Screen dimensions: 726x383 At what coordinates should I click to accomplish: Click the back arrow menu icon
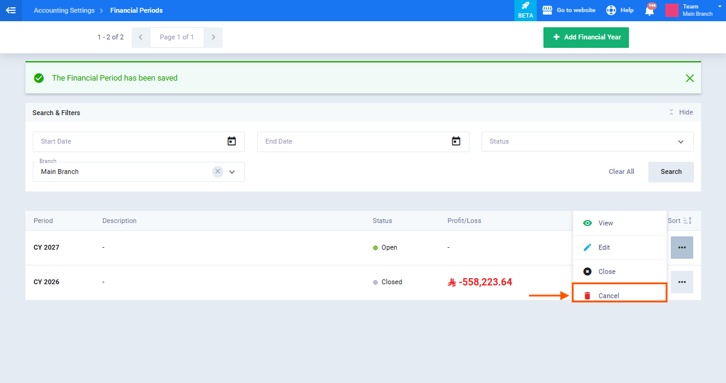(x=11, y=10)
